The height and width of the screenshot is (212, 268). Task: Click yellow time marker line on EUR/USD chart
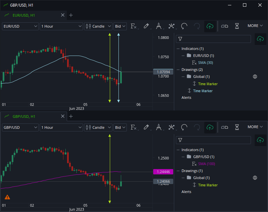(x=110, y=68)
